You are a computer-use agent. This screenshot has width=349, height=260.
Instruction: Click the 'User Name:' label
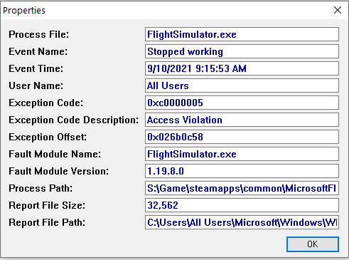pyautogui.click(x=36, y=85)
